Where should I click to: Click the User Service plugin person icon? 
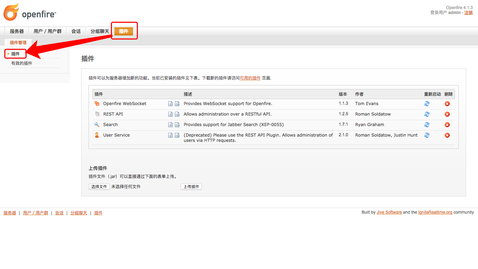97,135
